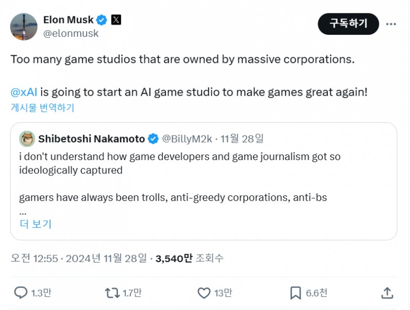
Task: Like the post with heart icon
Action: pyautogui.click(x=204, y=293)
